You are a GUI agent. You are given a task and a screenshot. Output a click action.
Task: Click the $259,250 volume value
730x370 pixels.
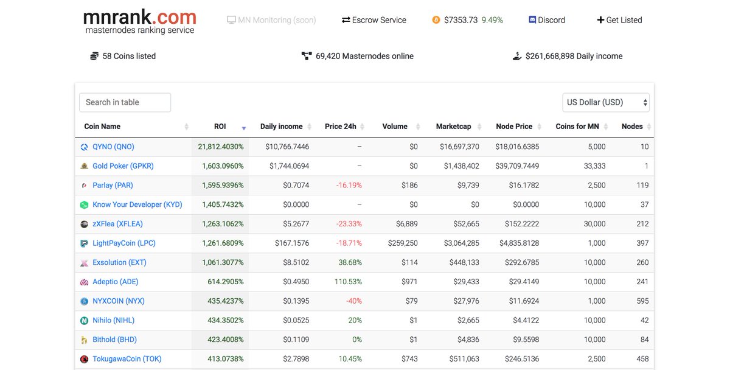click(x=403, y=243)
